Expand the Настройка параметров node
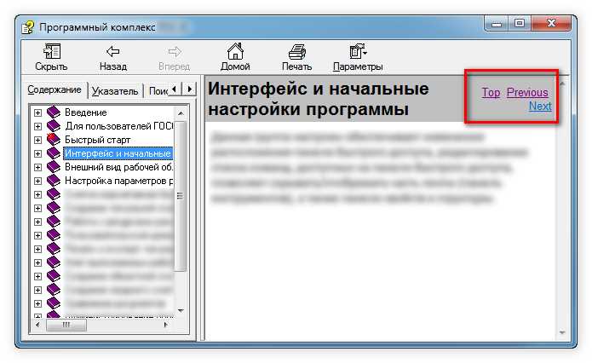Viewport: 592px width, 363px height. click(37, 181)
